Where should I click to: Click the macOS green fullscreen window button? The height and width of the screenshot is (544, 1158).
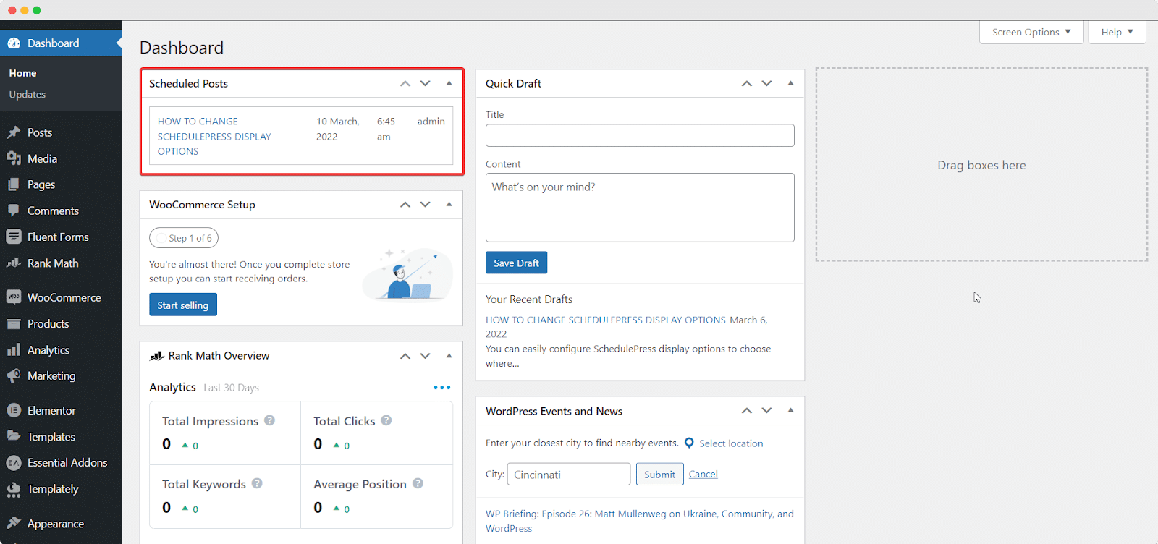point(37,10)
